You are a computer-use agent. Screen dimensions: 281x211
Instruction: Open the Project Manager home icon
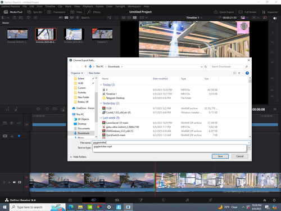(x=265, y=200)
